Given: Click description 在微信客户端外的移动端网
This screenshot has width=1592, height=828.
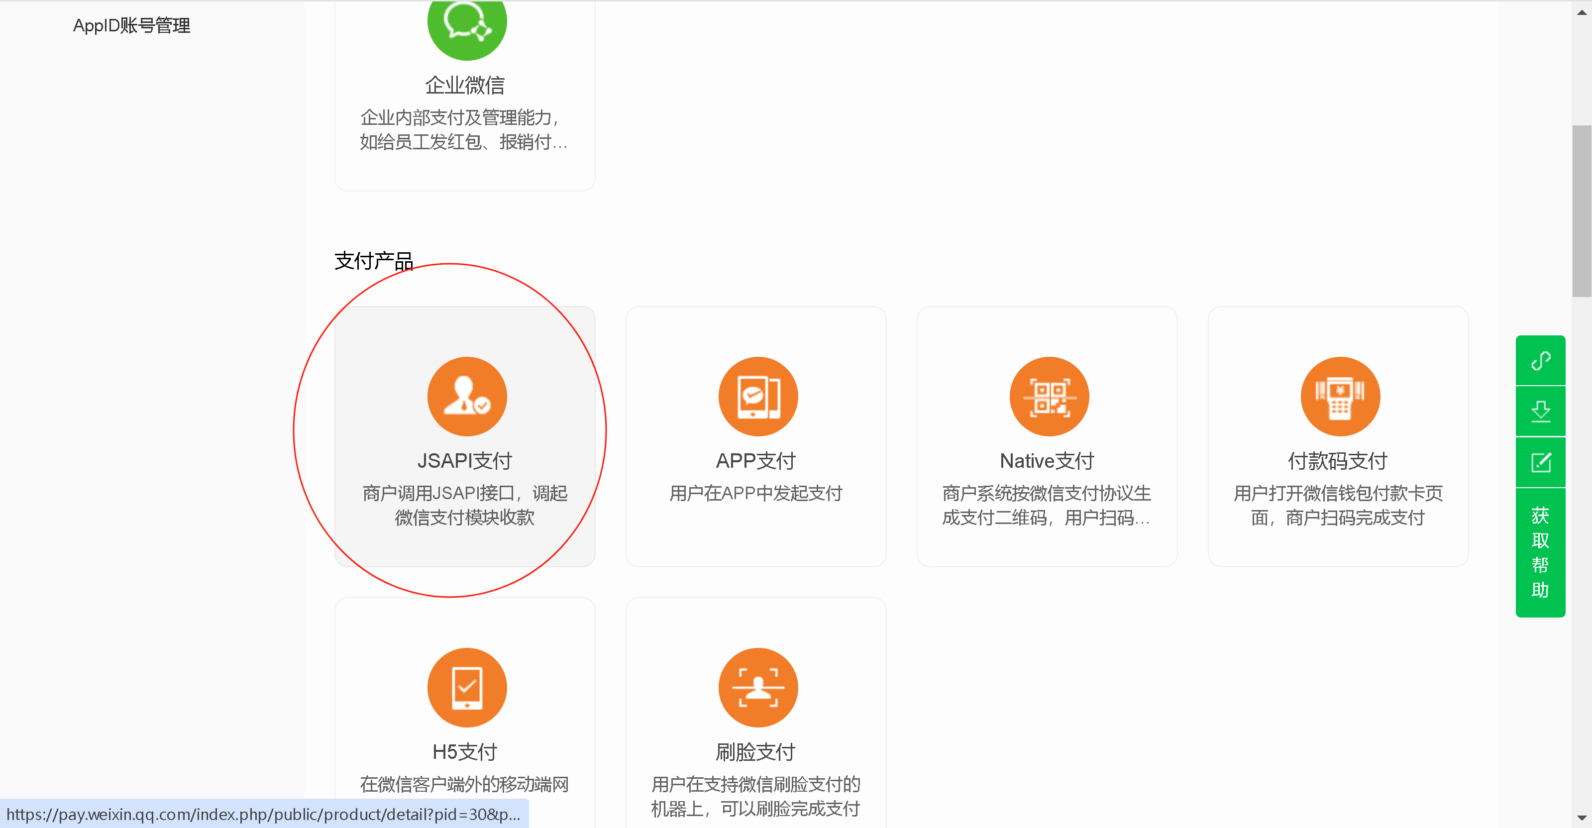Looking at the screenshot, I should 465,784.
